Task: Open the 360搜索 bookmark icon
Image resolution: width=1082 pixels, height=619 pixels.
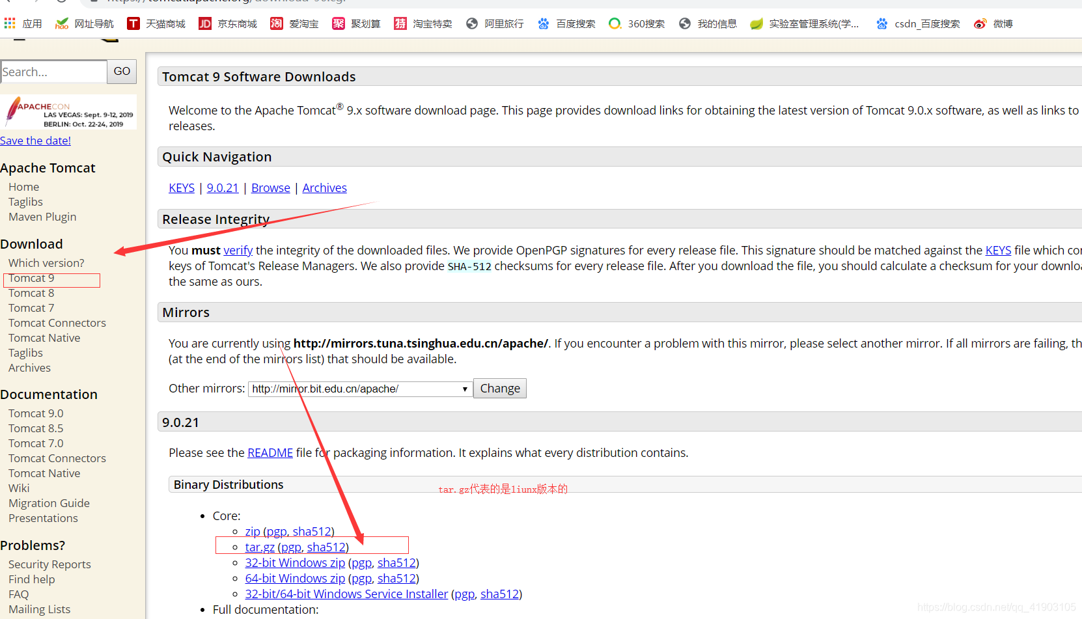Action: pyautogui.click(x=615, y=23)
